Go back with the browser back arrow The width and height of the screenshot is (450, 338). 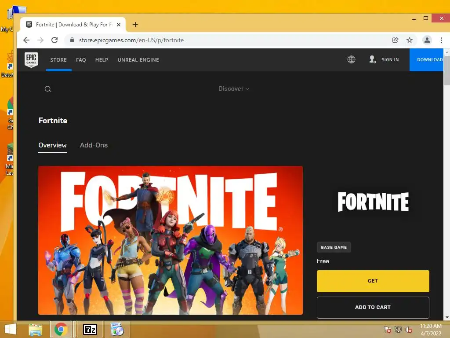tap(26, 40)
